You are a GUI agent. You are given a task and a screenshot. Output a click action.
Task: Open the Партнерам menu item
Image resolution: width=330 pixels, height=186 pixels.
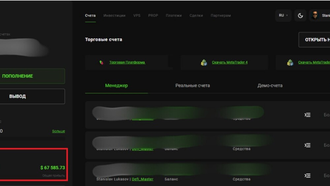[x=221, y=16]
